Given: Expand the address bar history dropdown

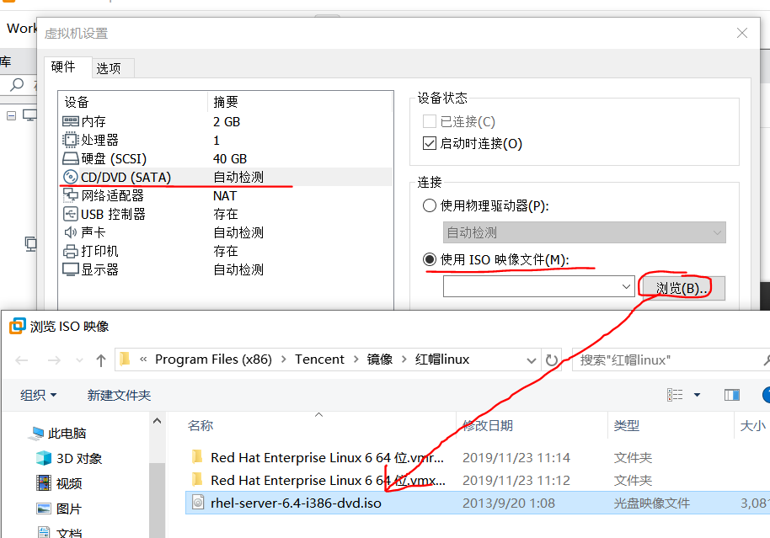Looking at the screenshot, I should pos(531,360).
